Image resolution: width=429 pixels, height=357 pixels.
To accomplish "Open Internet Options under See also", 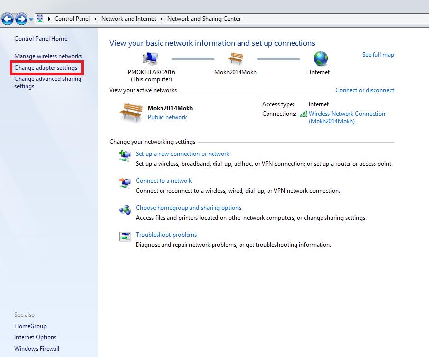I will (x=35, y=337).
